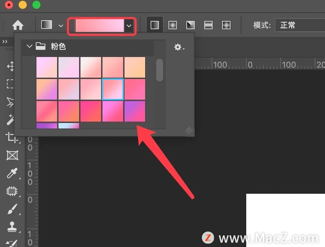
Task: Choose first-row pale lavender pink gradient swatch
Action: [x=68, y=67]
